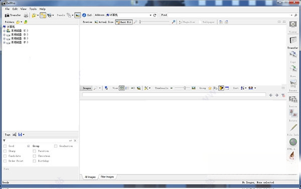This screenshot has width=301, height=189.
Task: Click the zoom-out magnifier in the Preview toolbar
Action: (x=135, y=22)
